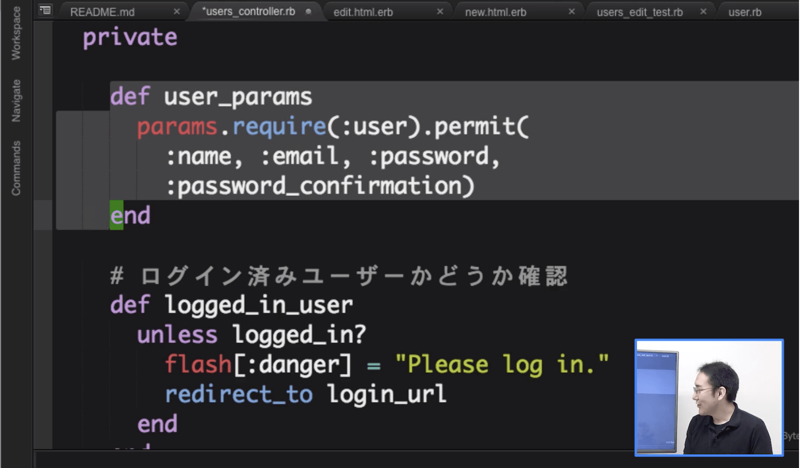This screenshot has width=800, height=468.
Task: Open the Workspace side panel
Action: [x=16, y=33]
